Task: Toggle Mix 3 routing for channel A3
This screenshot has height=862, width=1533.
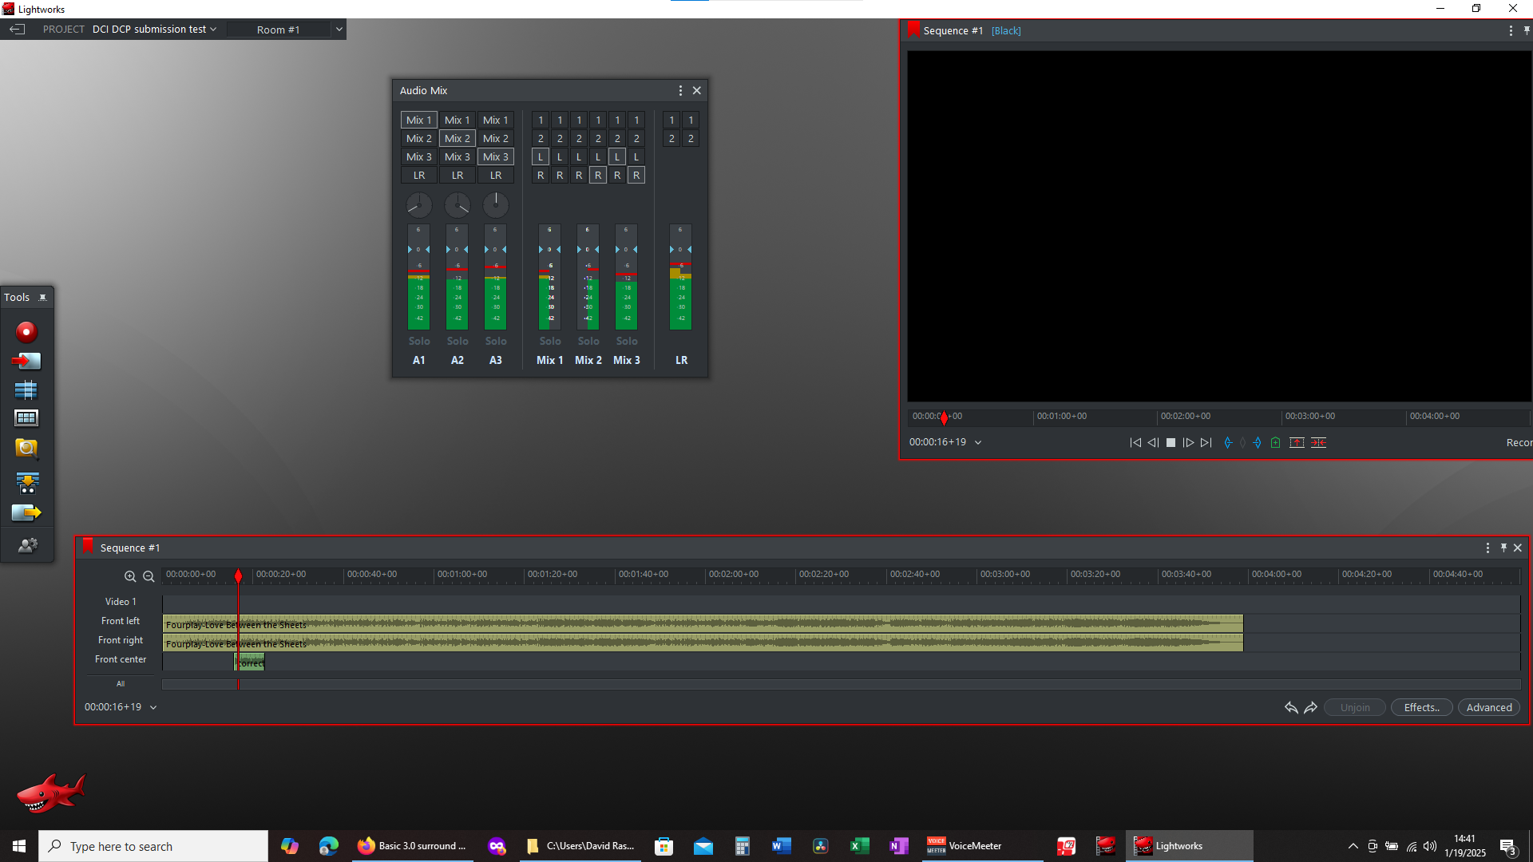Action: [496, 157]
